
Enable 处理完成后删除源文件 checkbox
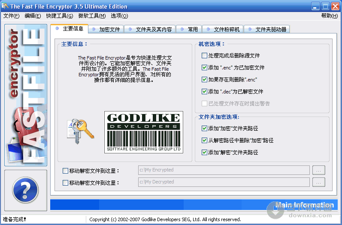tap(204, 56)
